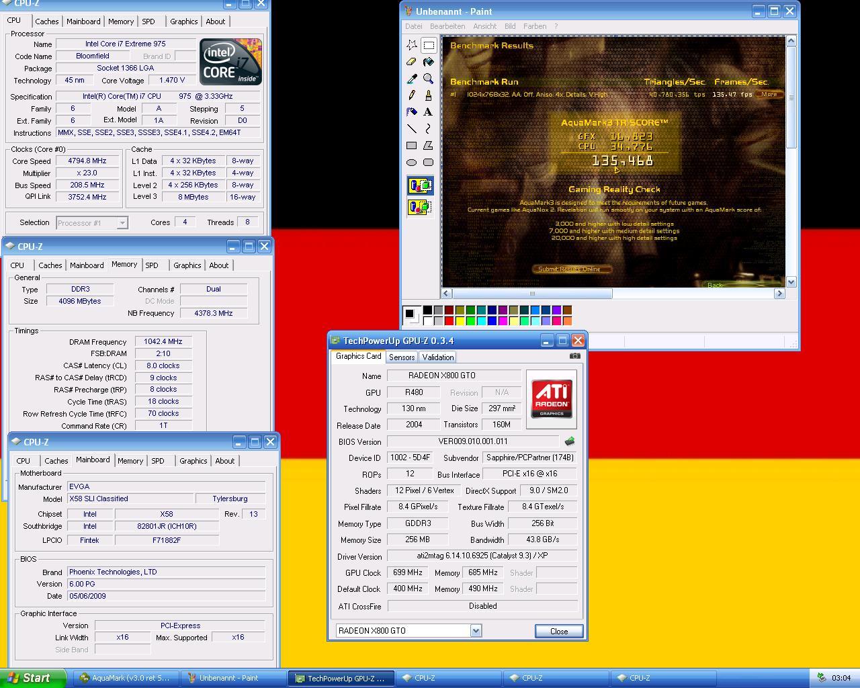Viewport: 860px width, 688px height.
Task: Select the Free-Form Select tool in Paint
Action: 412,45
